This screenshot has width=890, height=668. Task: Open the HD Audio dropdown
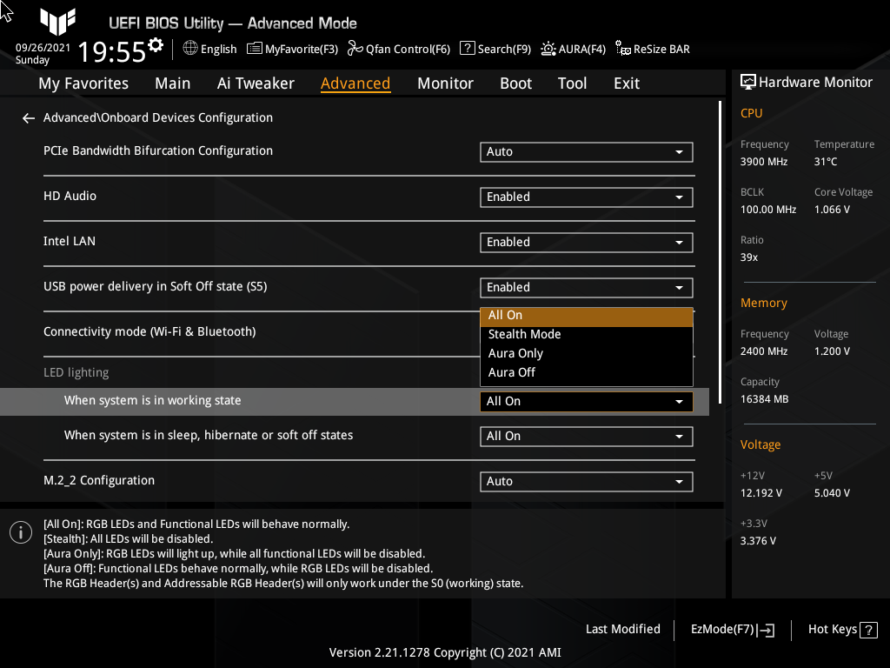586,197
